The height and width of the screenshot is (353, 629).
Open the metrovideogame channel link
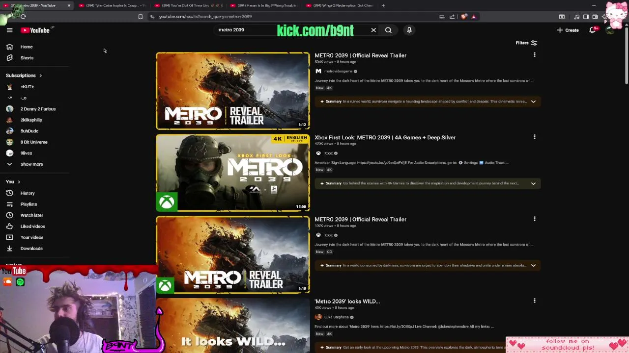[338, 71]
